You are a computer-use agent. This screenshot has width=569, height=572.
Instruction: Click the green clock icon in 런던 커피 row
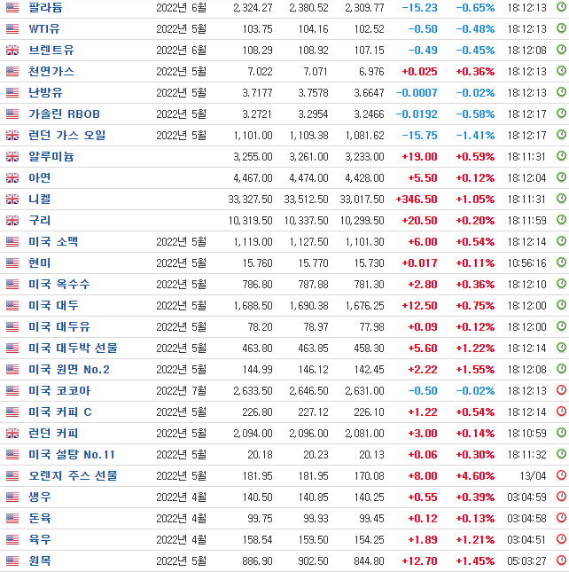(561, 432)
